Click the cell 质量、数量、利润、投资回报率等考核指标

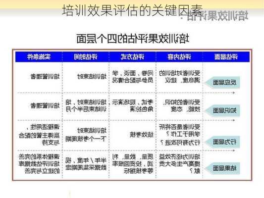(133, 164)
